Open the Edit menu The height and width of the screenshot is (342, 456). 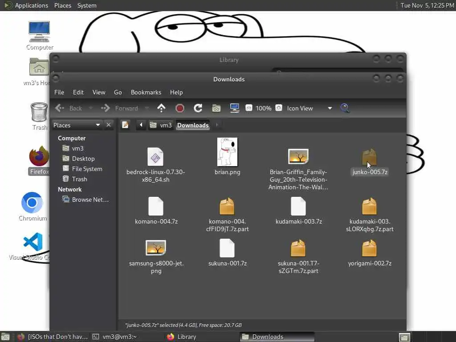pos(78,92)
